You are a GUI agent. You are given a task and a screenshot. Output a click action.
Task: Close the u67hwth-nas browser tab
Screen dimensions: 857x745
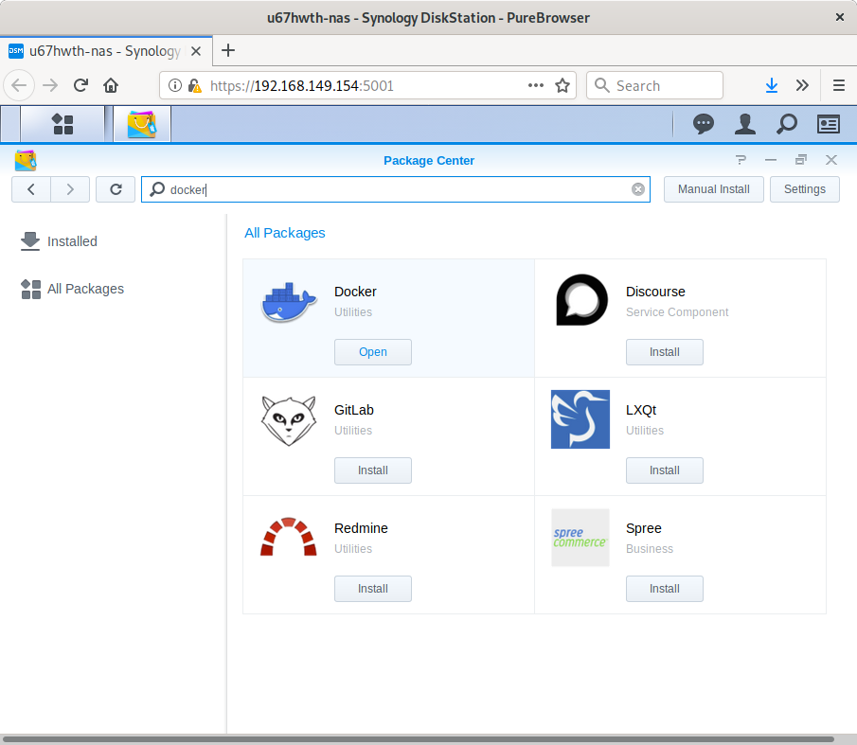coord(196,51)
